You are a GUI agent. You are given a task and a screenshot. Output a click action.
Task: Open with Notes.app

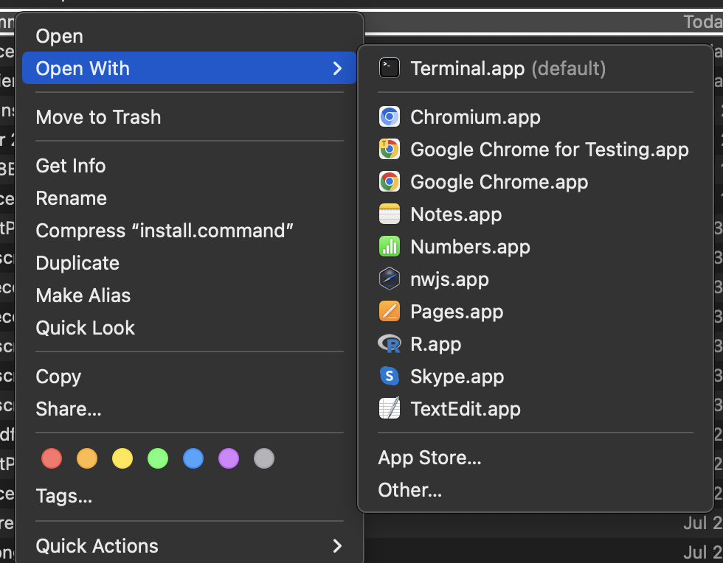point(536,214)
